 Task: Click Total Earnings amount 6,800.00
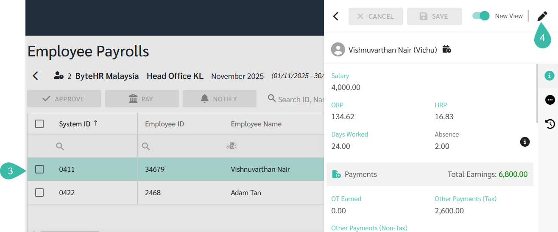(x=513, y=174)
